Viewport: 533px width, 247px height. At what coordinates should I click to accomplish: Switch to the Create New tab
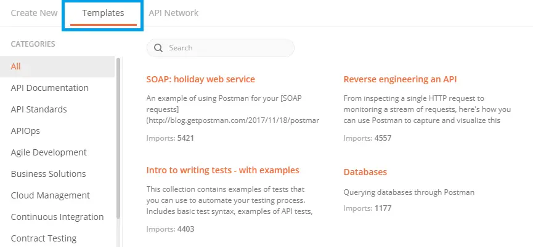(x=34, y=13)
